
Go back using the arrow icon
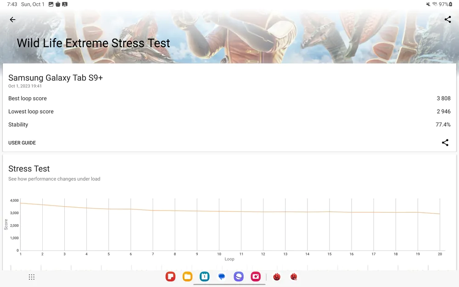point(12,20)
